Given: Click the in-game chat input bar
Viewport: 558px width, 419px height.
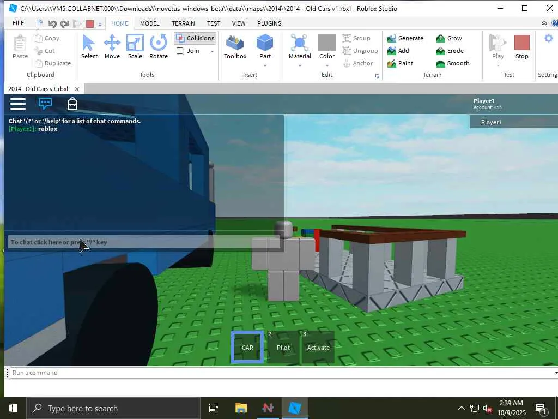Looking at the screenshot, I should [x=144, y=242].
